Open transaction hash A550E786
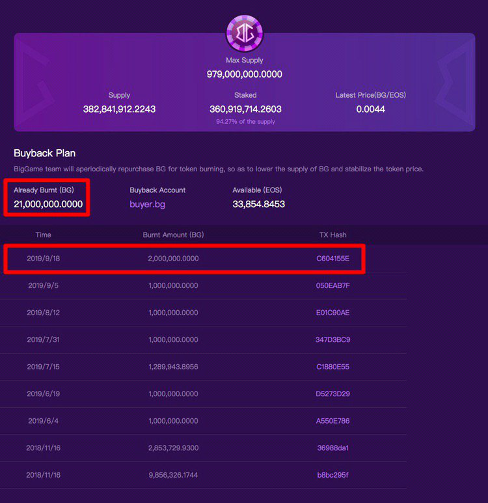This screenshot has height=503, width=488. 332,421
